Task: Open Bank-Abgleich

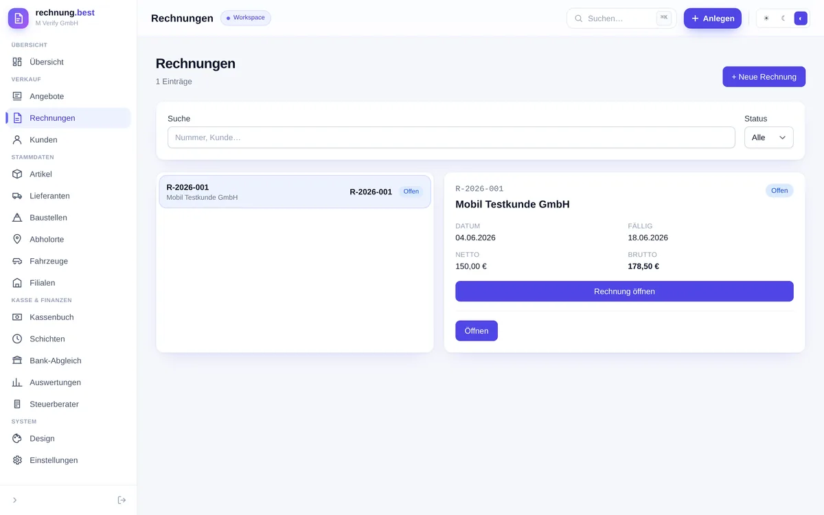Action: [68, 360]
